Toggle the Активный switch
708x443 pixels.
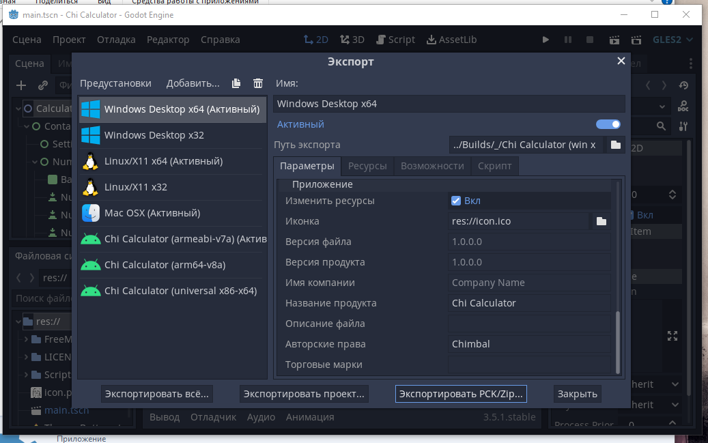[x=608, y=124]
